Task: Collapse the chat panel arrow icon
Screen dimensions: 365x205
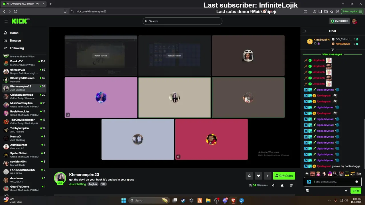Action: pos(304,31)
